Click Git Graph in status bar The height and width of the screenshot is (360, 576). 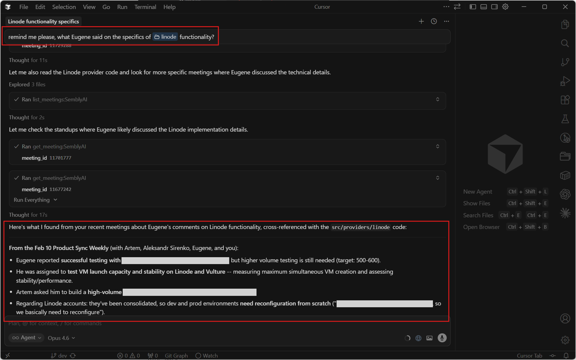coord(176,356)
